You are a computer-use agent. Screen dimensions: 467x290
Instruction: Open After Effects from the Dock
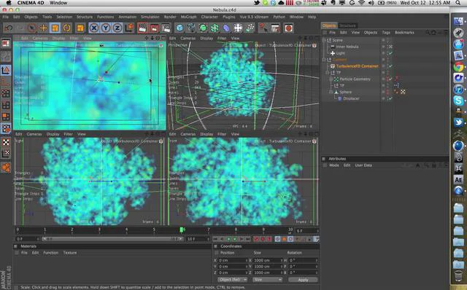458,180
